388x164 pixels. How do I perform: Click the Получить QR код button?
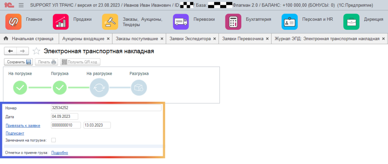[80, 62]
